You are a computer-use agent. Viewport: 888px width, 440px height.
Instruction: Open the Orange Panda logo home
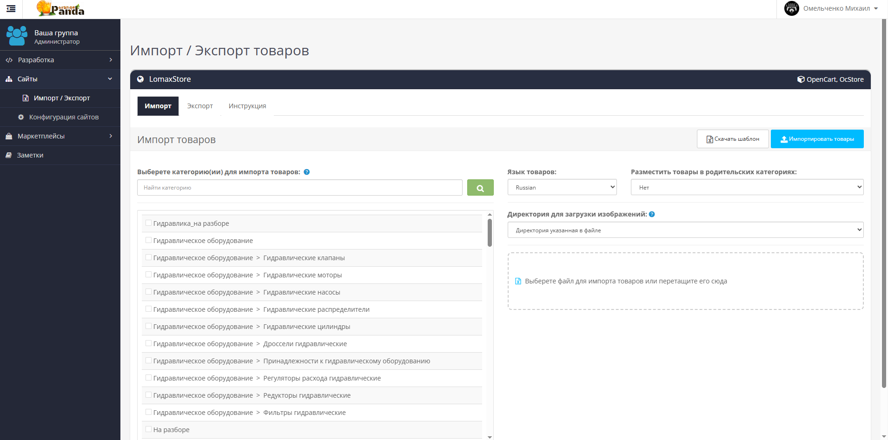coord(60,8)
